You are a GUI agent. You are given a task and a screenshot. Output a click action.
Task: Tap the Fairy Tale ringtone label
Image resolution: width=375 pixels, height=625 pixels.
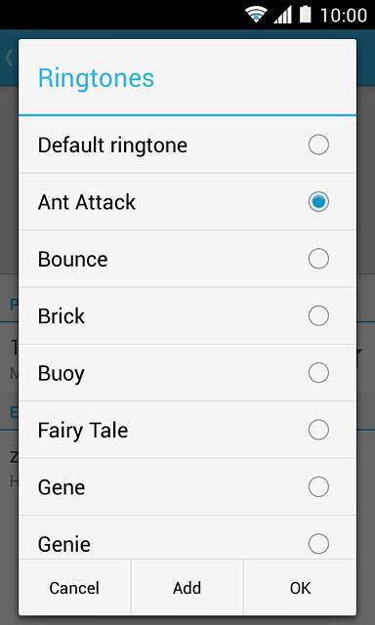pos(83,431)
